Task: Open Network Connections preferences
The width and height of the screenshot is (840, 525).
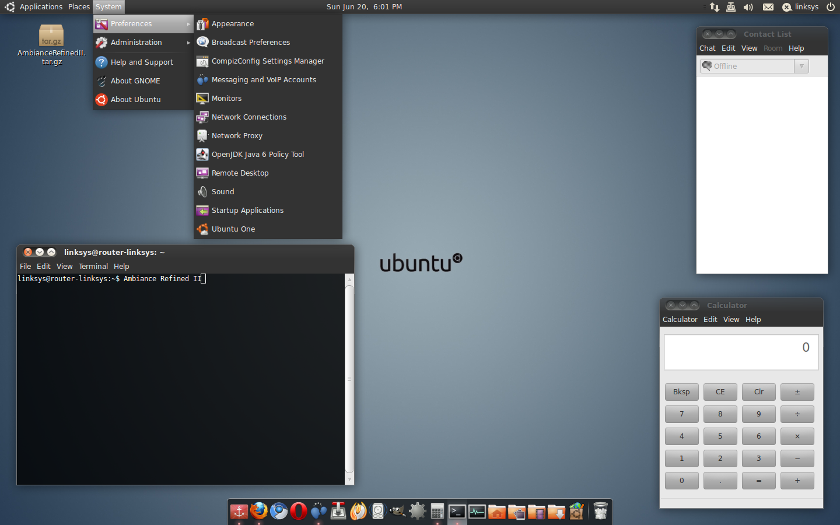Action: (268, 117)
